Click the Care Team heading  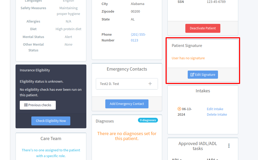click(x=51, y=139)
